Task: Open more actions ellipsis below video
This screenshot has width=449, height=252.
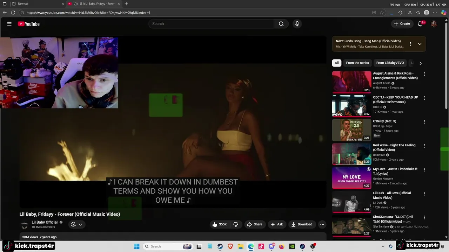Action: tap(322, 224)
